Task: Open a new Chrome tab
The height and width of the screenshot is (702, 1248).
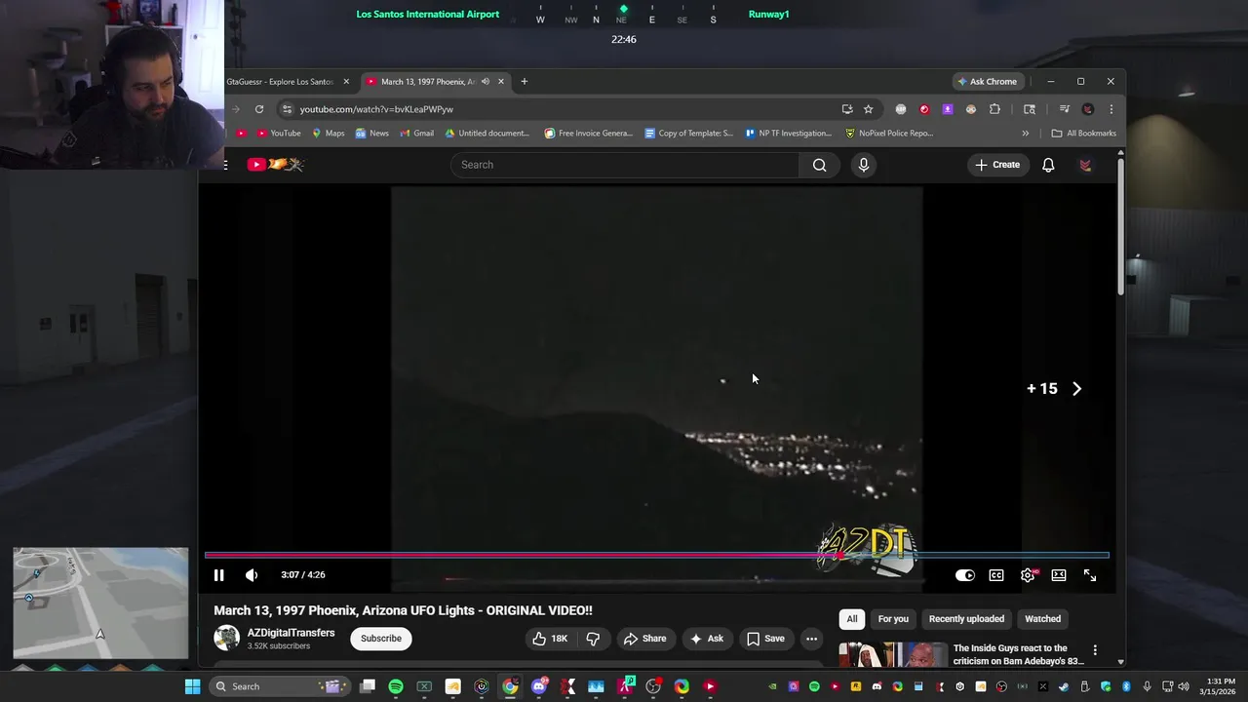Action: tap(524, 82)
